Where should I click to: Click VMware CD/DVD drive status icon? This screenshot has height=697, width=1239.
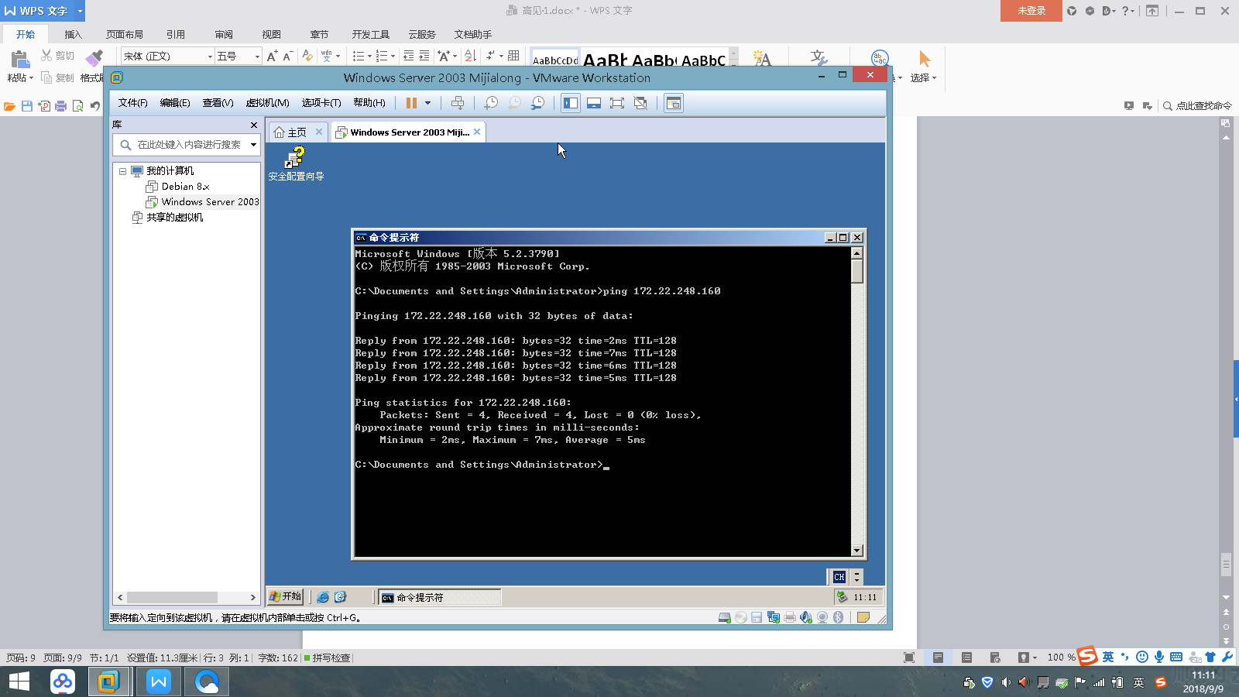click(741, 617)
